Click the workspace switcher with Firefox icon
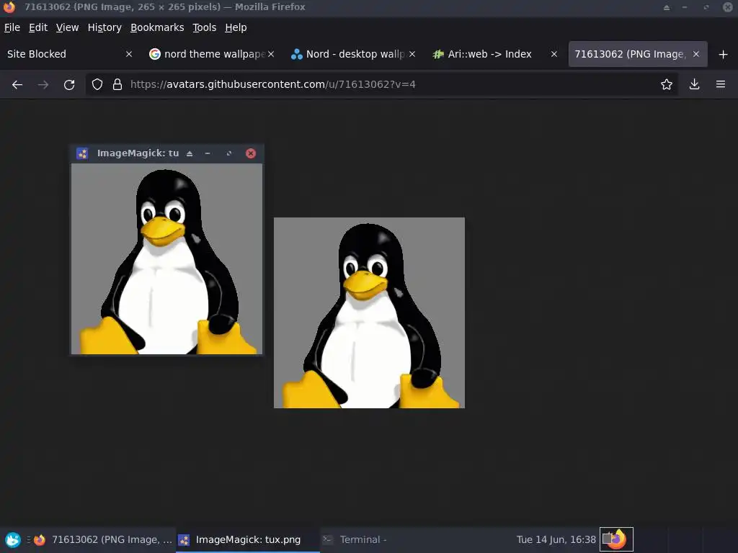This screenshot has width=738, height=553. point(616,539)
